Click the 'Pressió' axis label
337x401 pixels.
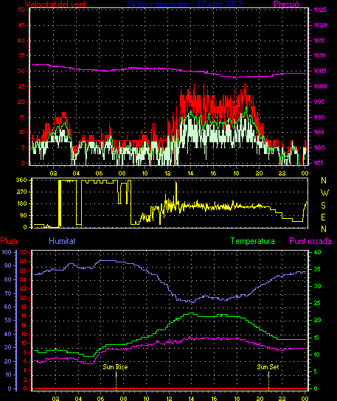[286, 4]
